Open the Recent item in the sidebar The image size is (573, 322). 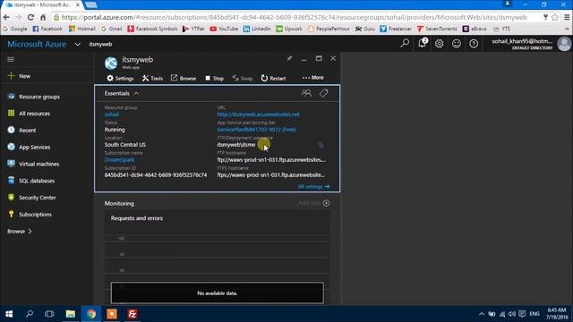pyautogui.click(x=21, y=131)
